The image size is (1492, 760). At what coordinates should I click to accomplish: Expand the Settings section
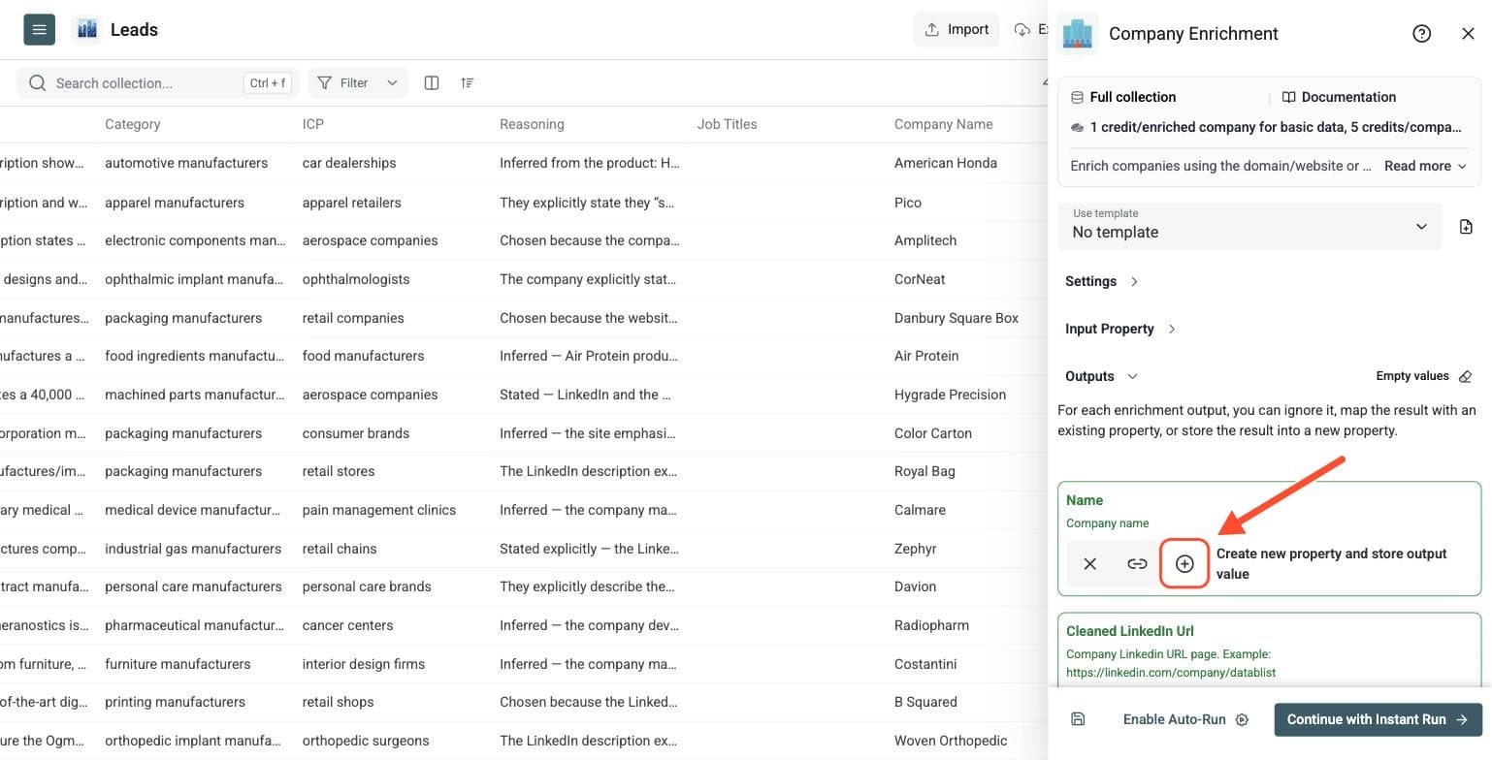[x=1101, y=281]
